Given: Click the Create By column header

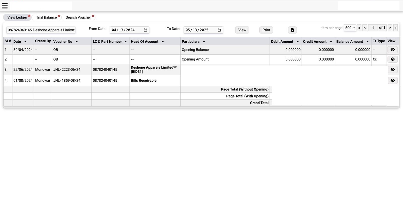Looking at the screenshot, I should tap(43, 41).
